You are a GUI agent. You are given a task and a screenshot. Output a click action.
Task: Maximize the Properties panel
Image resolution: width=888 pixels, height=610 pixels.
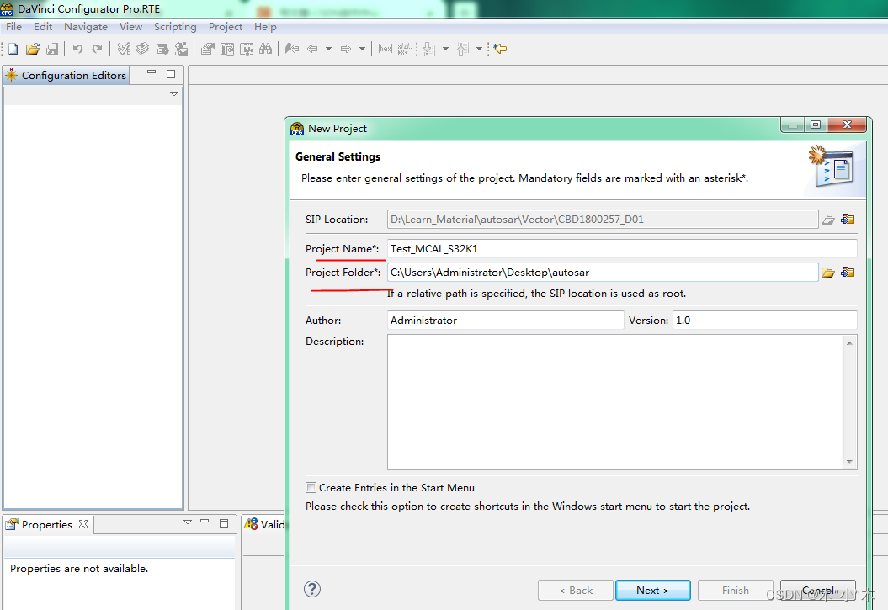click(224, 523)
